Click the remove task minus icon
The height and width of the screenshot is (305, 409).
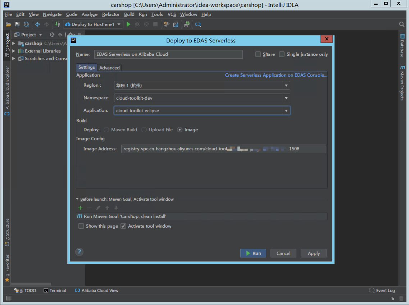[x=89, y=208]
